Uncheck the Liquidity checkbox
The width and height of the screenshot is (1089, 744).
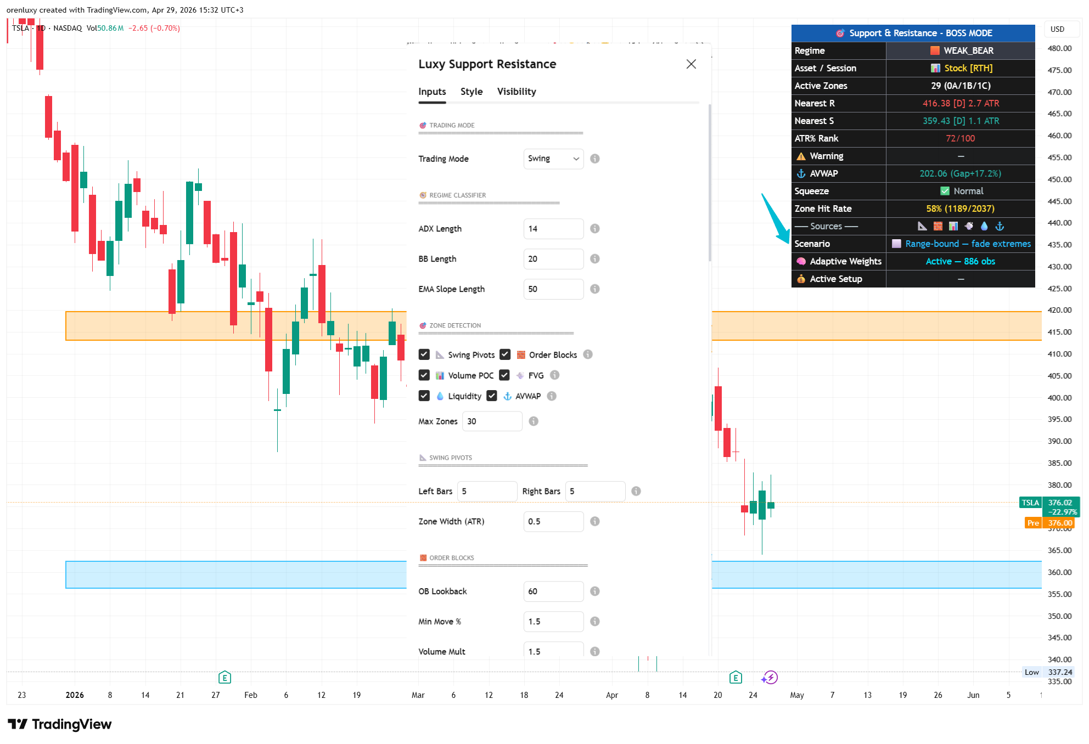424,396
